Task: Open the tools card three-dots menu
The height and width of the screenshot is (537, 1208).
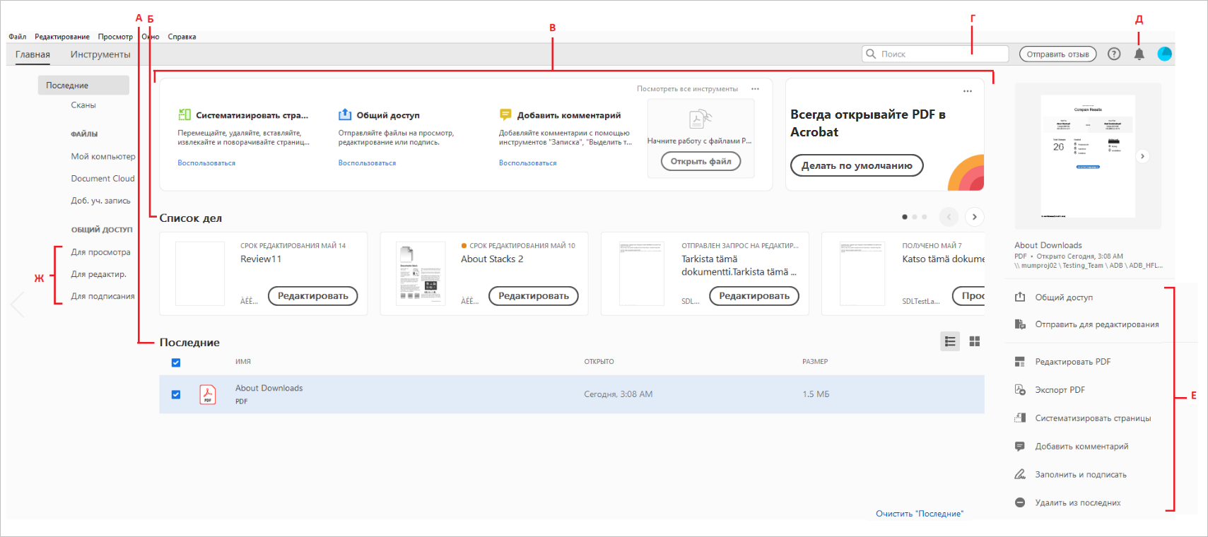Action: tap(755, 89)
